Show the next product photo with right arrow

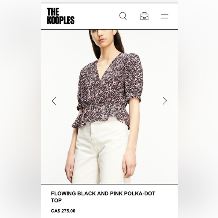[x=165, y=101]
